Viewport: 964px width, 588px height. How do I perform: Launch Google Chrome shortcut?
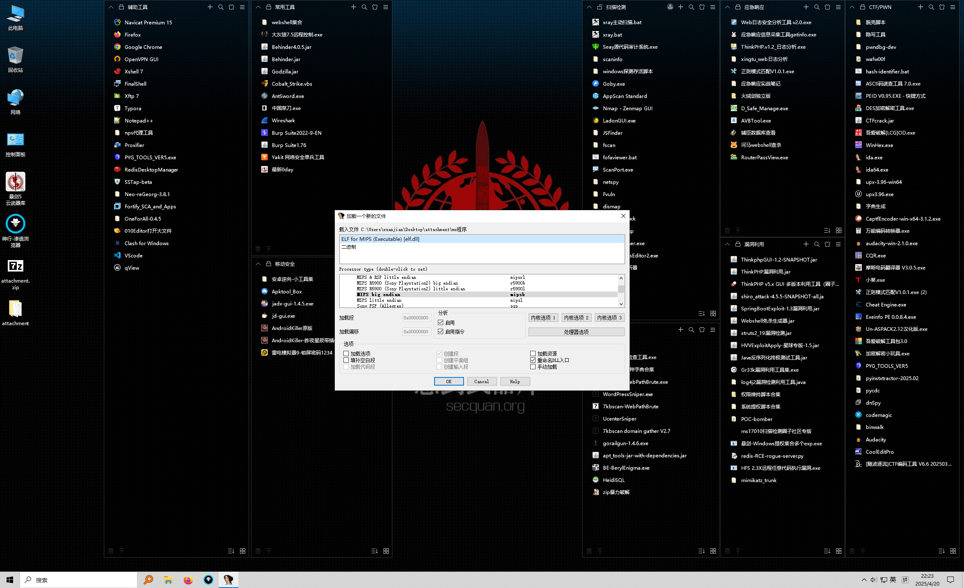pos(143,47)
